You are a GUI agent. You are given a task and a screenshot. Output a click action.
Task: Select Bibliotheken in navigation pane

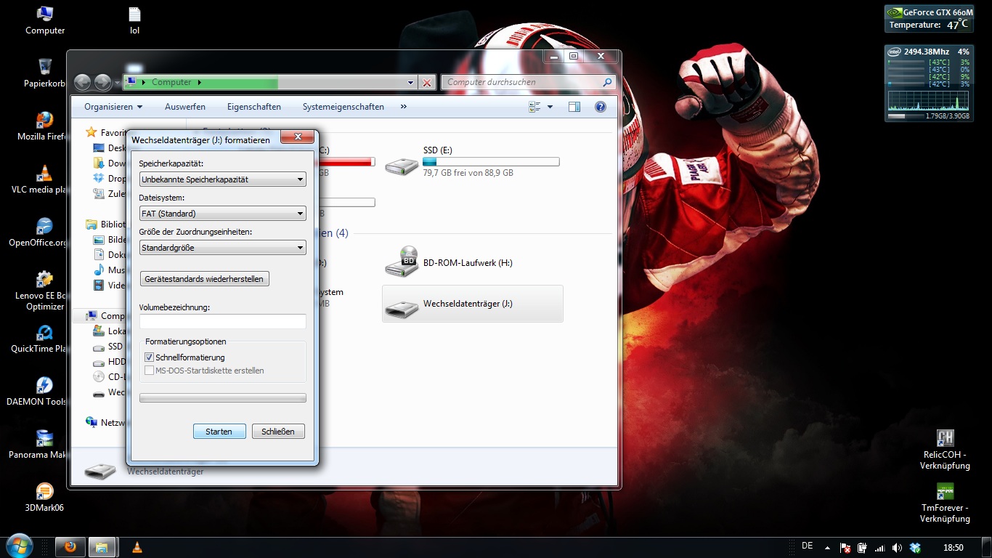click(x=107, y=225)
